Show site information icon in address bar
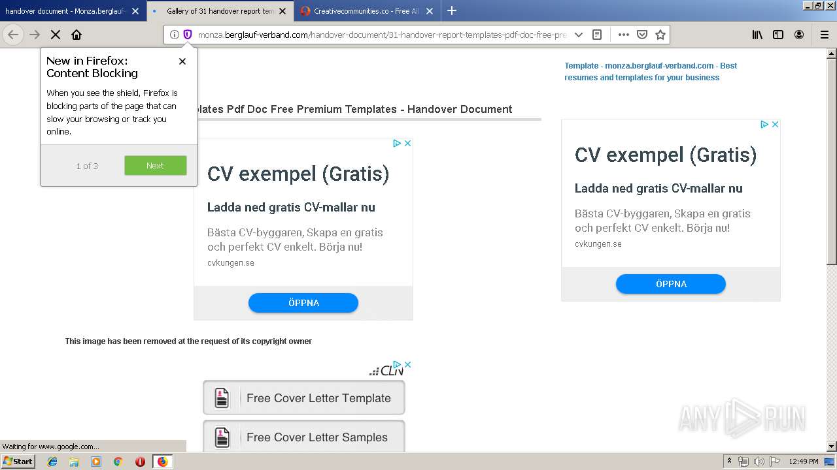Screen dimensions: 837x470 (x=175, y=35)
